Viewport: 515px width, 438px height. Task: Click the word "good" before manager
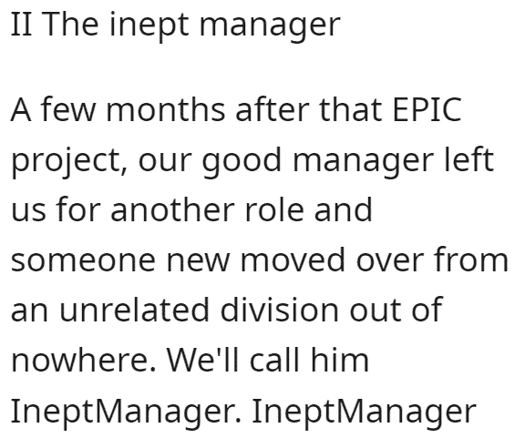coord(242,162)
